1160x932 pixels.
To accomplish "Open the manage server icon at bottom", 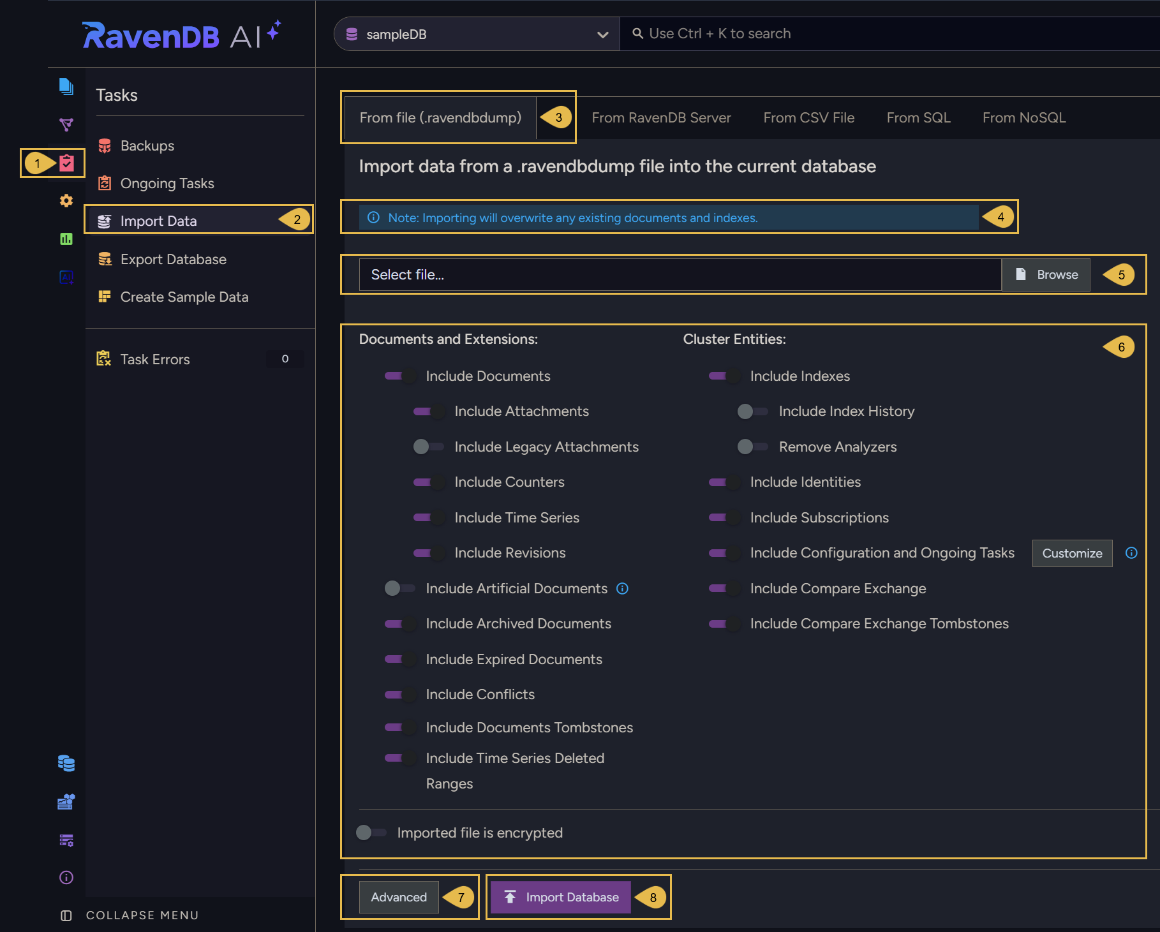I will pos(66,840).
